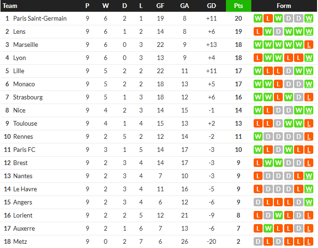Click the Team column header
Image resolution: width=318 pixels, height=248 pixels.
click(x=10, y=6)
